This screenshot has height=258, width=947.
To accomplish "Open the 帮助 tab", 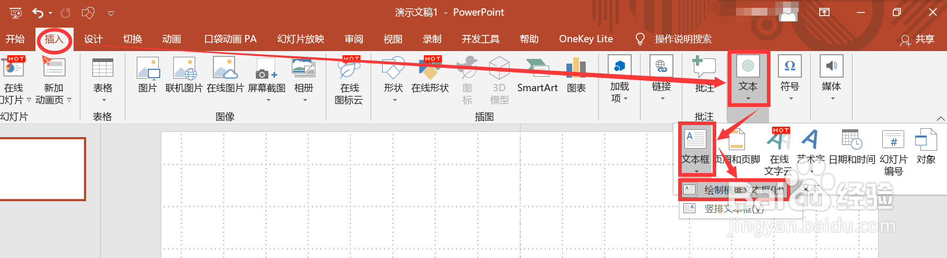I will point(529,39).
